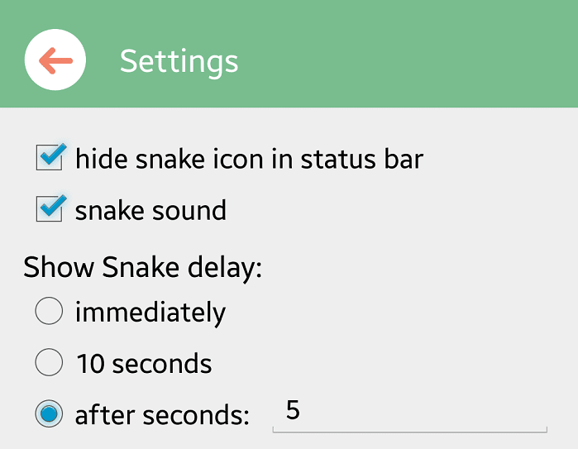Click the 'hide snake icon in status bar' label
578x449 pixels.
click(249, 159)
